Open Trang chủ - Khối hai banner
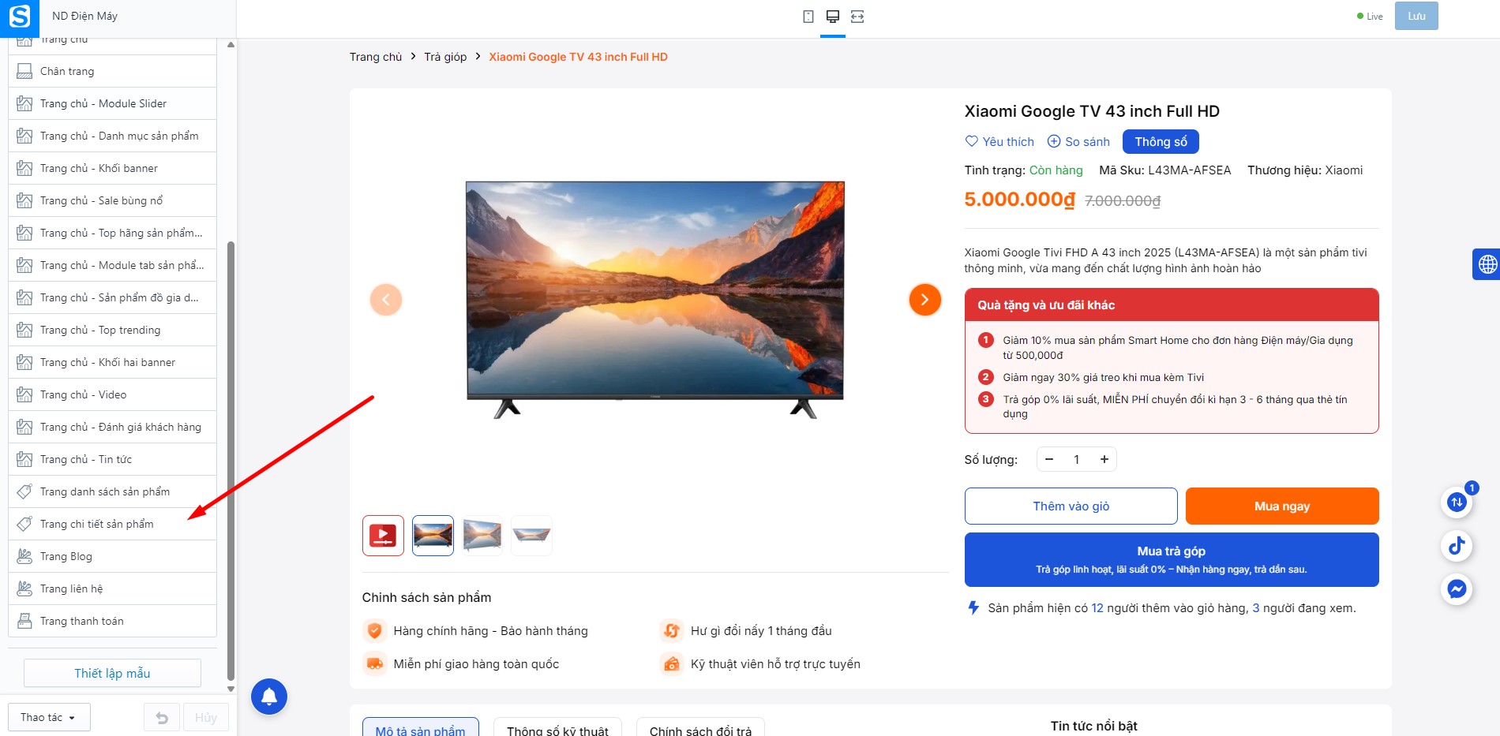Image resolution: width=1500 pixels, height=736 pixels. point(112,362)
